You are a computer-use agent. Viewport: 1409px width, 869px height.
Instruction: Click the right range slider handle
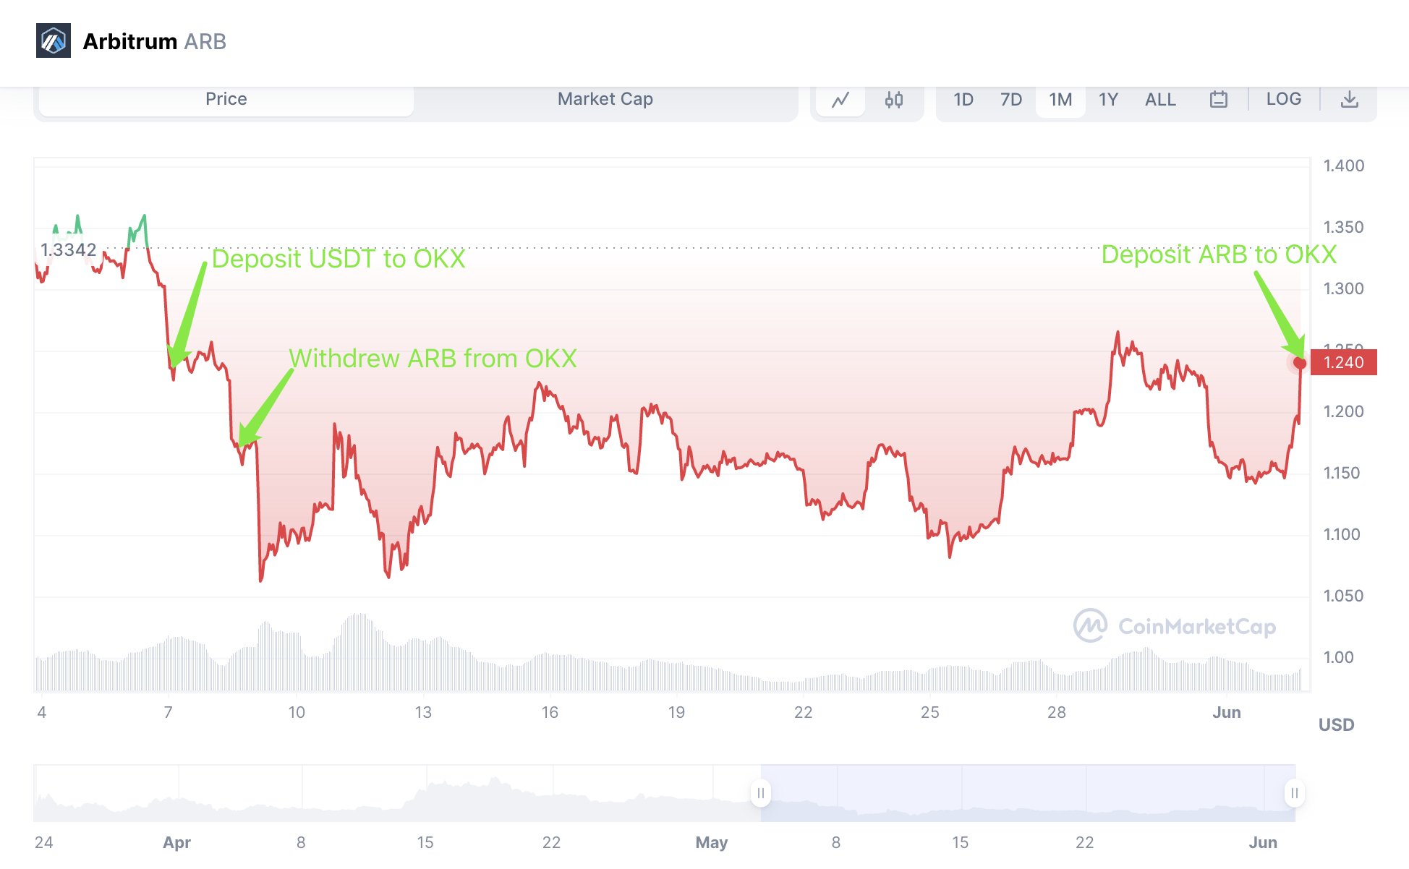(x=1294, y=793)
